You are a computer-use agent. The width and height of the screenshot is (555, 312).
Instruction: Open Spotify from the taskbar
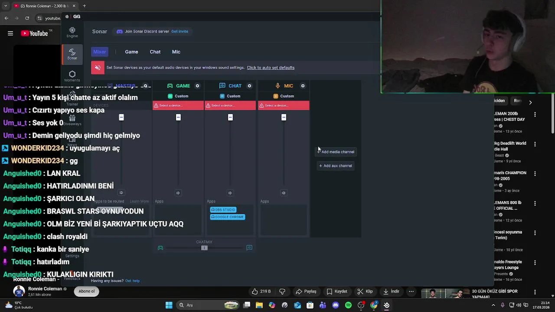pyautogui.click(x=348, y=305)
